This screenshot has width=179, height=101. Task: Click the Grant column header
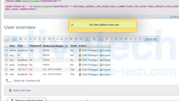(x=74, y=46)
